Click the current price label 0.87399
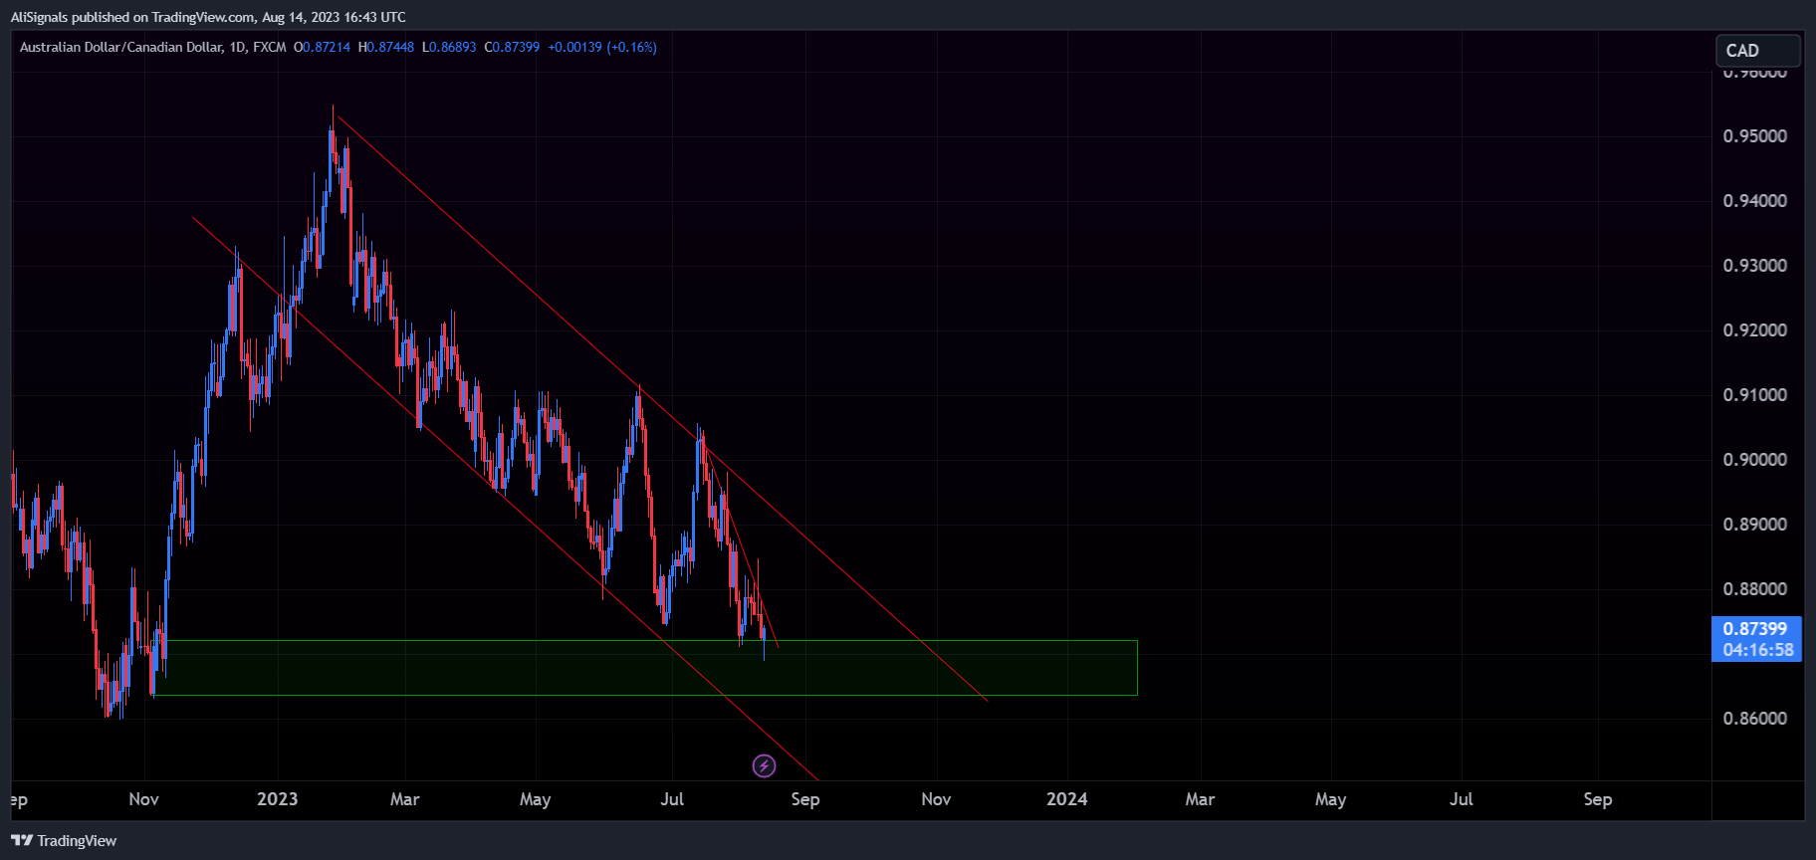This screenshot has width=1816, height=860. 1755,628
